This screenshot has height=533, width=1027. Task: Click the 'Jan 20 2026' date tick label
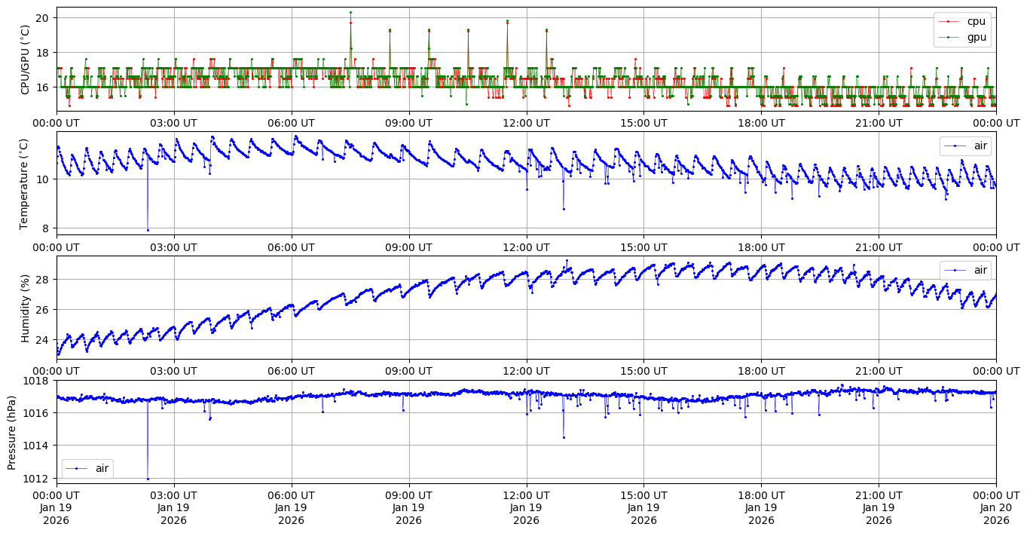(996, 508)
